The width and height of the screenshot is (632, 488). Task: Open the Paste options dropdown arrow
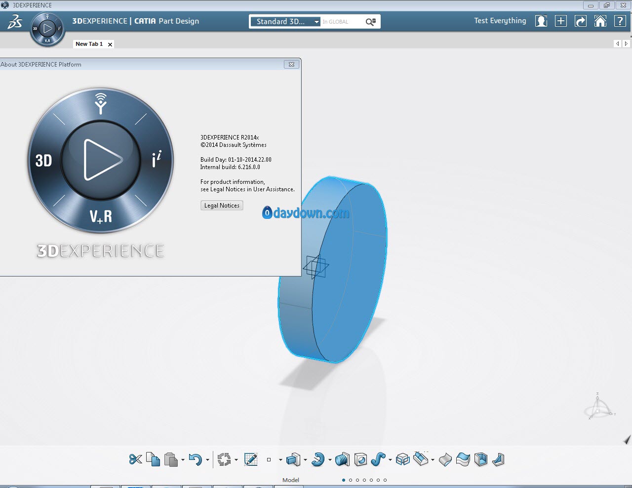tap(183, 460)
